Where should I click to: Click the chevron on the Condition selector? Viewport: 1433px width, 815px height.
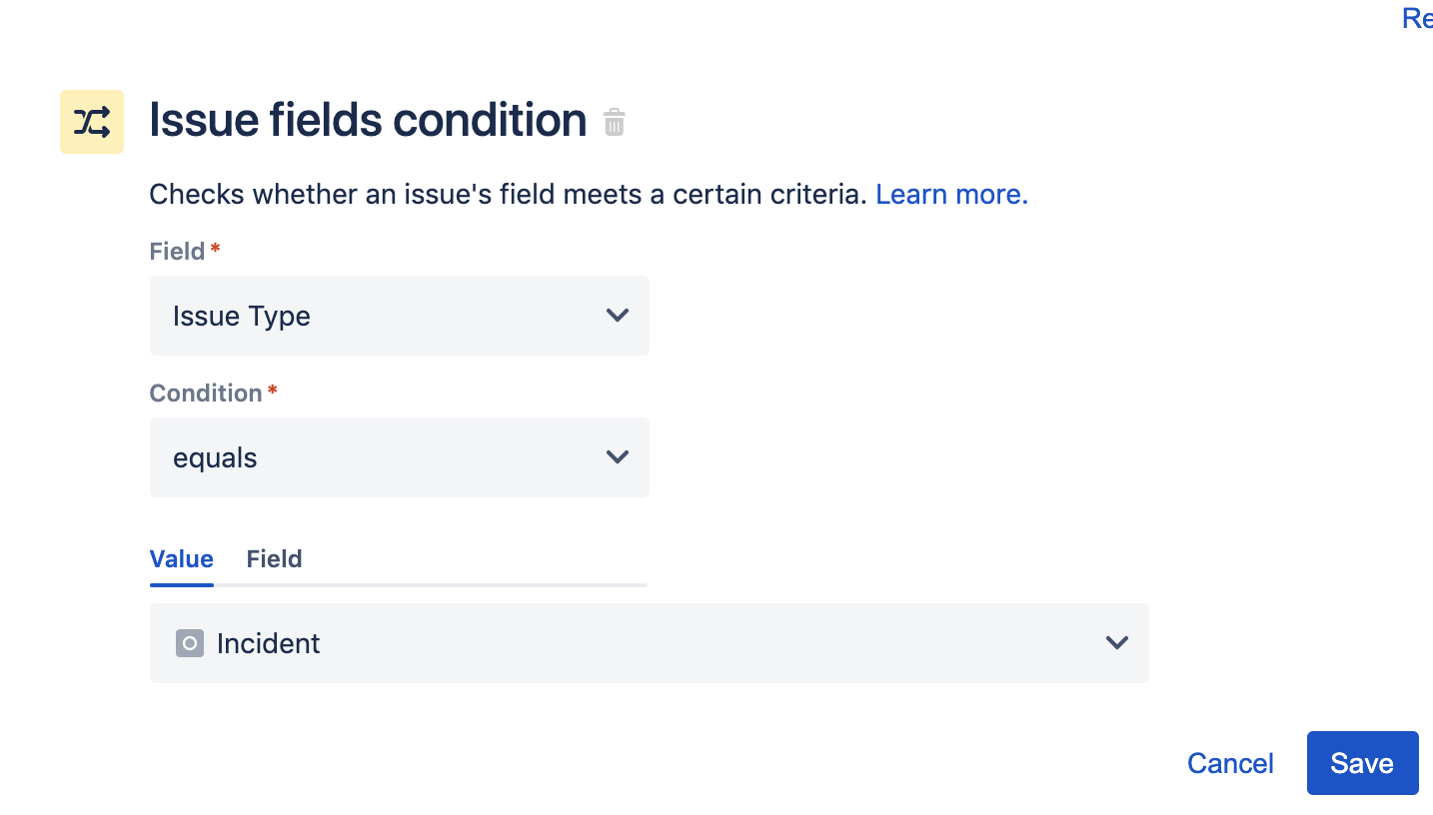coord(618,457)
